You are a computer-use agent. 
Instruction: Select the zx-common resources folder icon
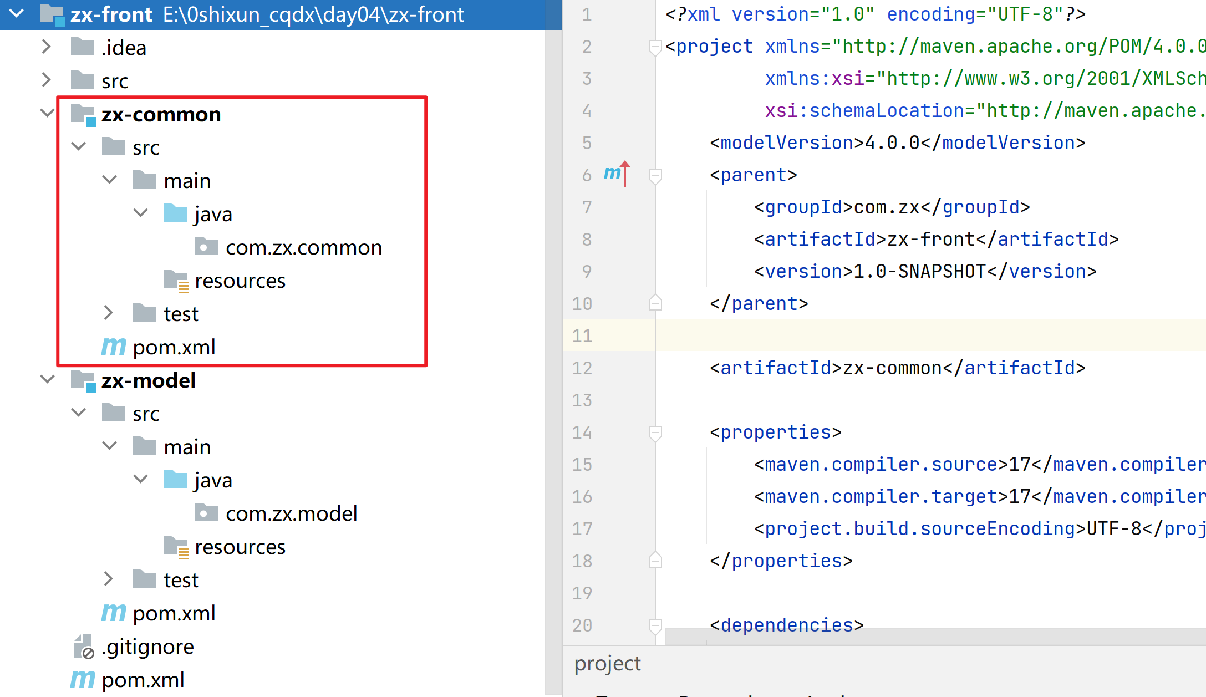tap(177, 281)
